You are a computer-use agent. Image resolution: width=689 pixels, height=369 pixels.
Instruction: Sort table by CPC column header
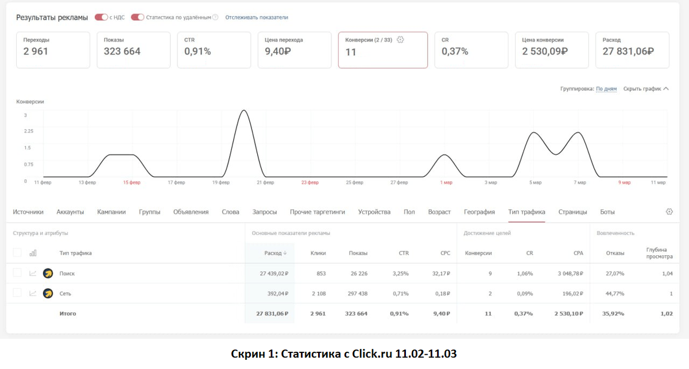445,253
